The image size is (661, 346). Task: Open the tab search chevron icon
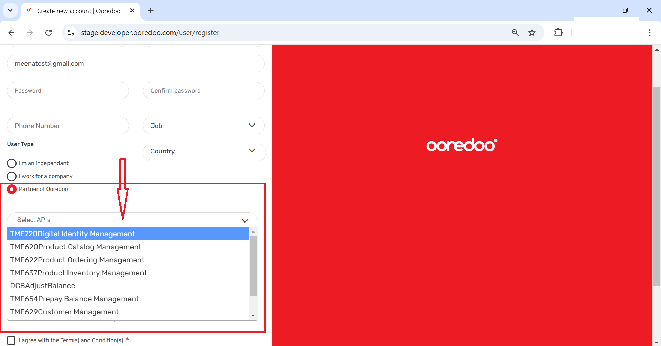click(10, 10)
